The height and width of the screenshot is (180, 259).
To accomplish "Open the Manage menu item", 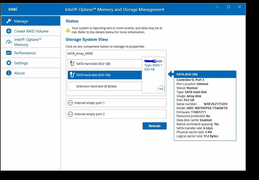I will pyautogui.click(x=31, y=21).
